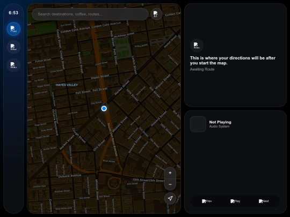
Task: Open the middle sidebar icon below the active one
Action: point(13,47)
